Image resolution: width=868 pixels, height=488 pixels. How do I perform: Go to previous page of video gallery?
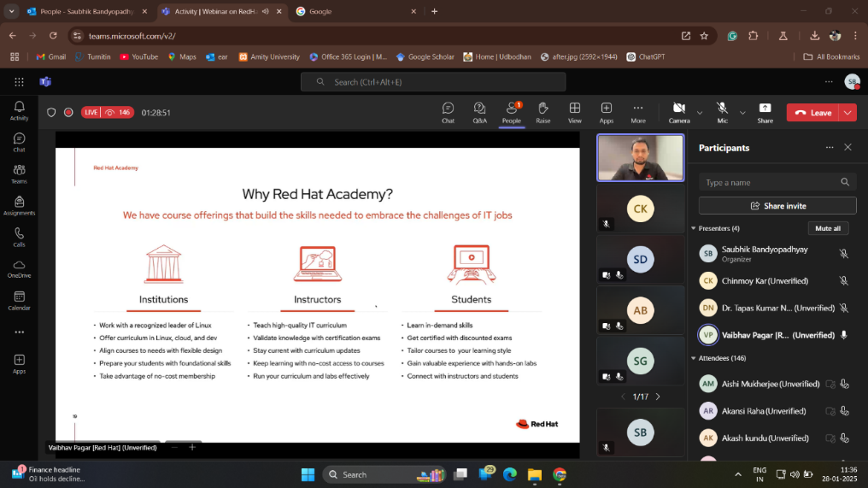point(624,397)
